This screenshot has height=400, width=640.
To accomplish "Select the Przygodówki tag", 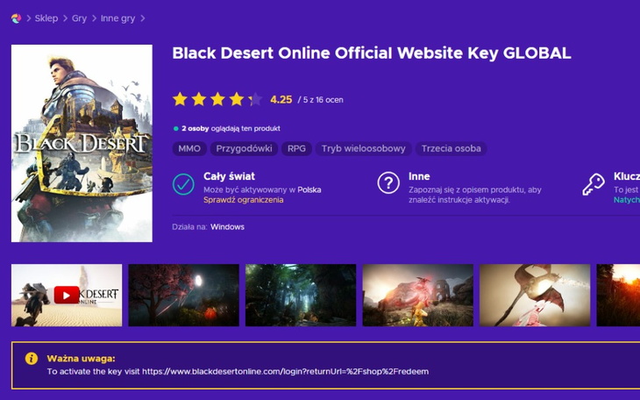I will [x=244, y=149].
